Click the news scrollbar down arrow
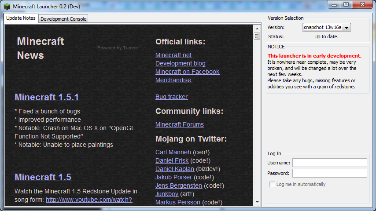376x211 pixels. 257,202
